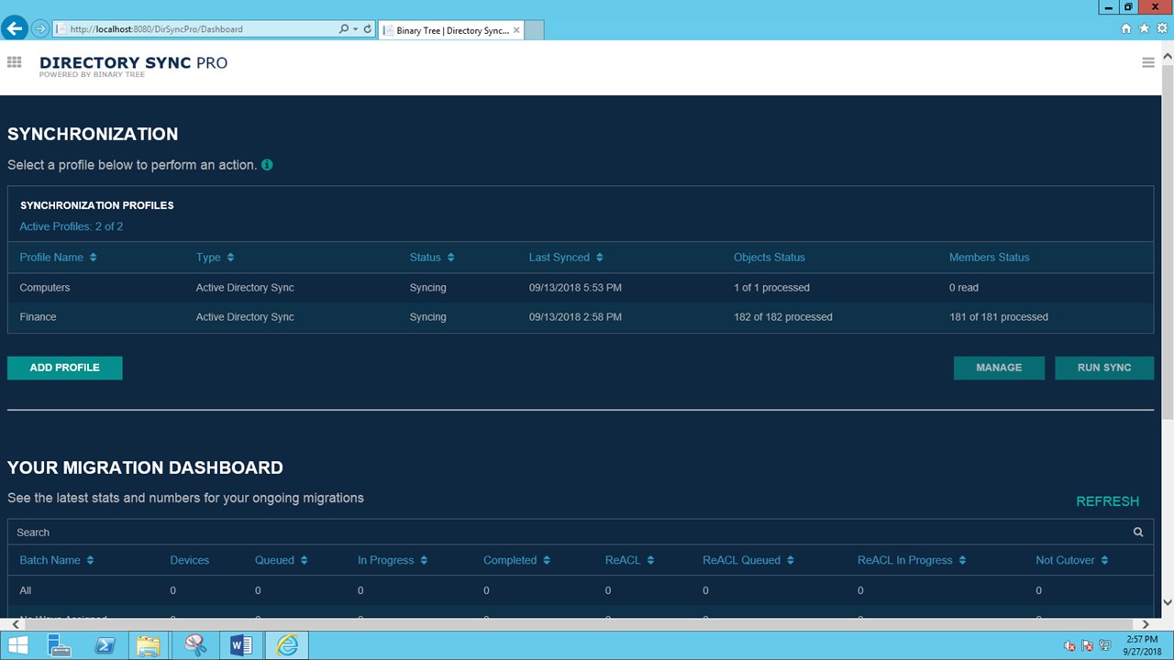The height and width of the screenshot is (660, 1174).
Task: Refresh the migration dashboard stats
Action: [1107, 501]
